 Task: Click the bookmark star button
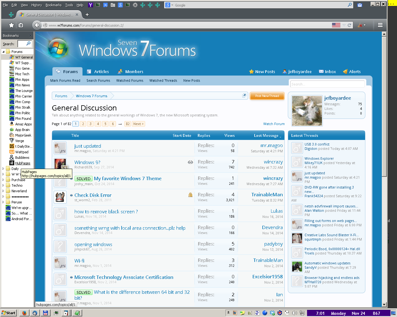[11, 25]
